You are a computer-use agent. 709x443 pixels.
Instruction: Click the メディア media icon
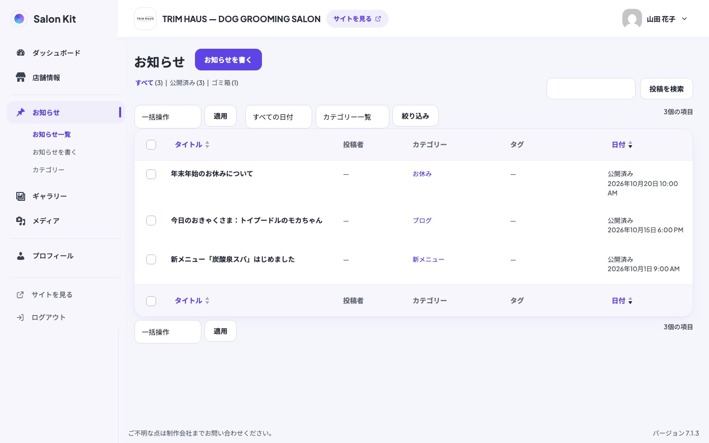pos(21,221)
